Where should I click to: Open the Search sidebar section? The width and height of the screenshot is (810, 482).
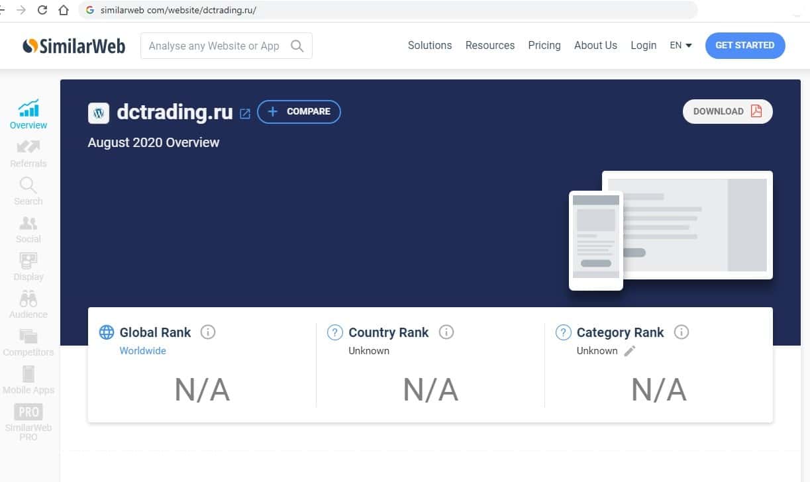(28, 191)
